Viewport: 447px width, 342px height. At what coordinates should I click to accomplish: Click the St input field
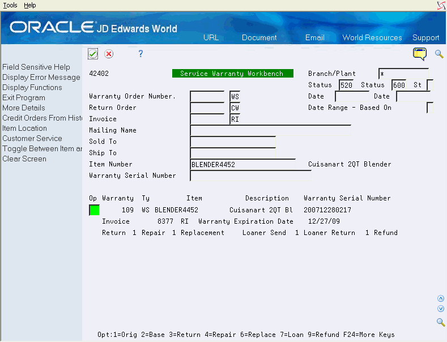(430, 85)
